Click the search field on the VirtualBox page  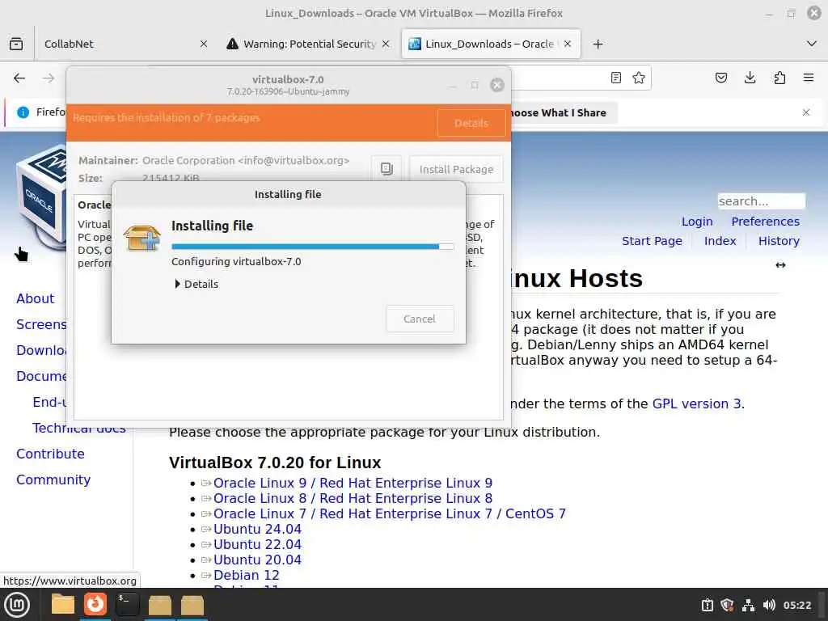click(x=761, y=201)
